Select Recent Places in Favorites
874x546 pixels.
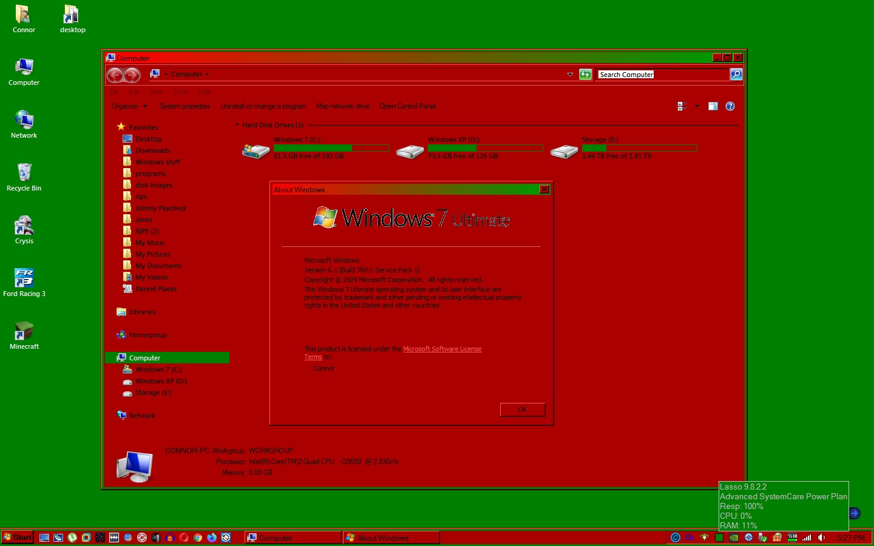tap(156, 289)
